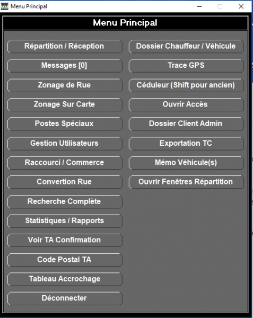Launch Gestion Utilisateurs
This screenshot has height=318, width=253.
65,144
